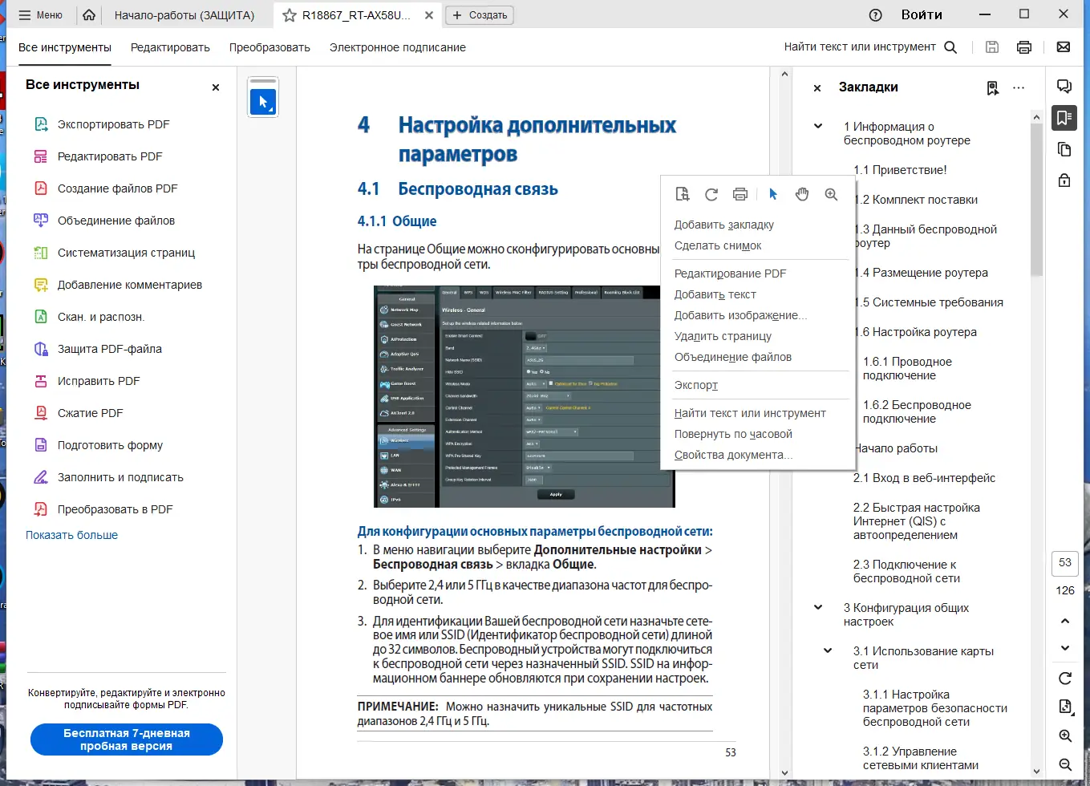Screen dimensions: 1090x786
Task: Collapse section 1 Информация о беспроводном роутере
Action: [x=817, y=126]
